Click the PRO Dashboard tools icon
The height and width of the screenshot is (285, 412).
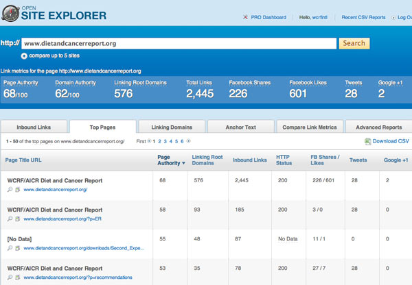[x=245, y=17]
